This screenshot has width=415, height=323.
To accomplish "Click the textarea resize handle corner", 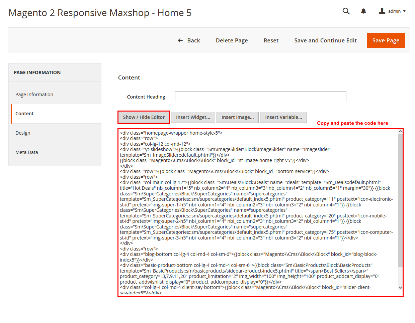I will click(x=401, y=294).
